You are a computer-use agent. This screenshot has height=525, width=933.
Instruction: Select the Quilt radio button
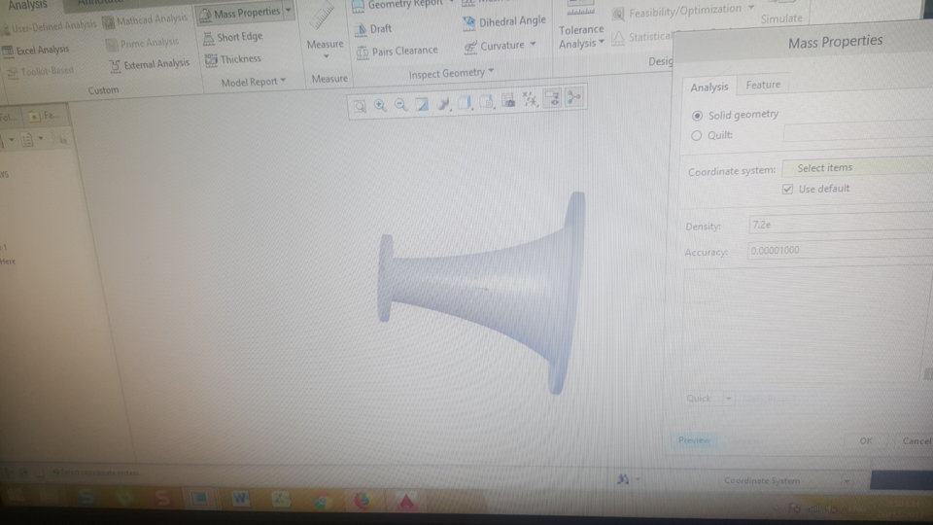[x=696, y=136]
